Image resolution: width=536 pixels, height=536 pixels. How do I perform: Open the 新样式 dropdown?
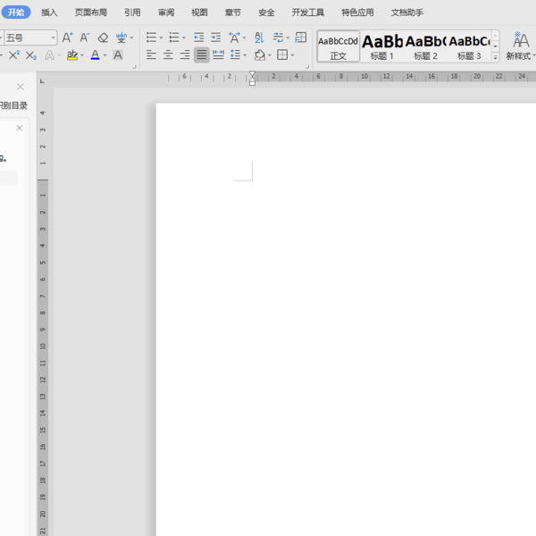521,55
